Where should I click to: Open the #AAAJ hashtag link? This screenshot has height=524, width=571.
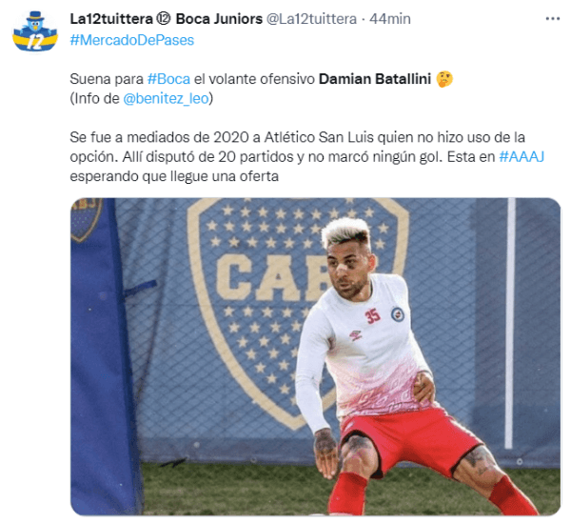pyautogui.click(x=522, y=157)
